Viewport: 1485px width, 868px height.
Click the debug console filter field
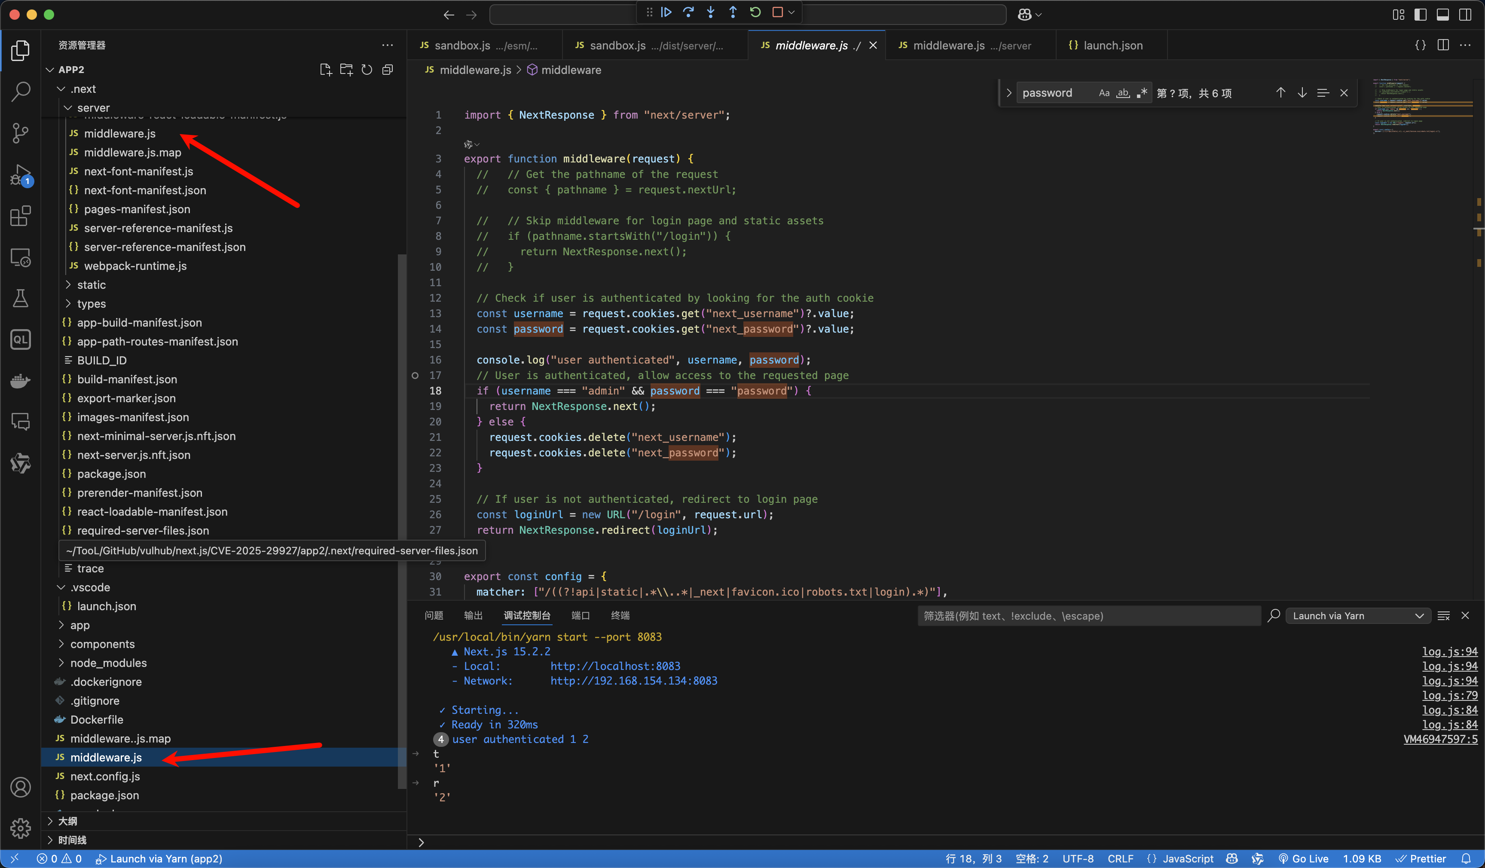click(x=1089, y=616)
